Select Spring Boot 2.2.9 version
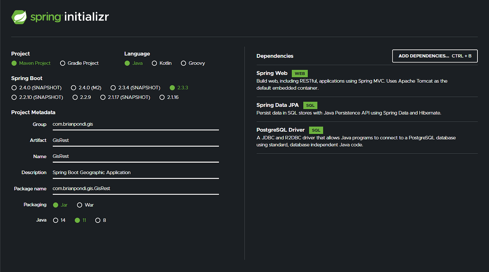 [82, 97]
